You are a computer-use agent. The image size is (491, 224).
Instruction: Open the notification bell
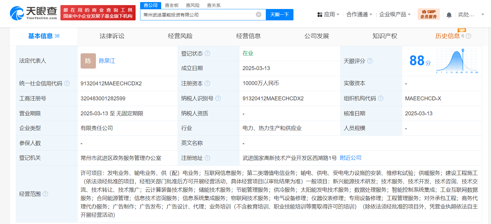pos(449,15)
